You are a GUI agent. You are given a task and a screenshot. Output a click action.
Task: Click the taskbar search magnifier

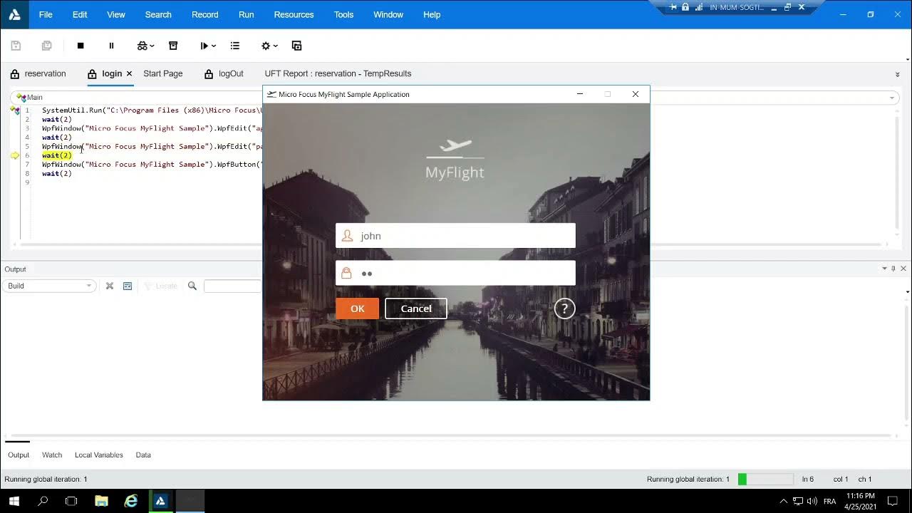(x=43, y=501)
